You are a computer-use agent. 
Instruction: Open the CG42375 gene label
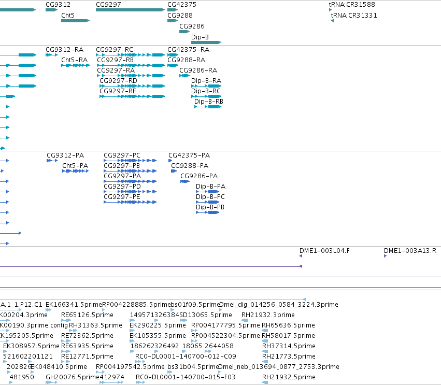[182, 5]
